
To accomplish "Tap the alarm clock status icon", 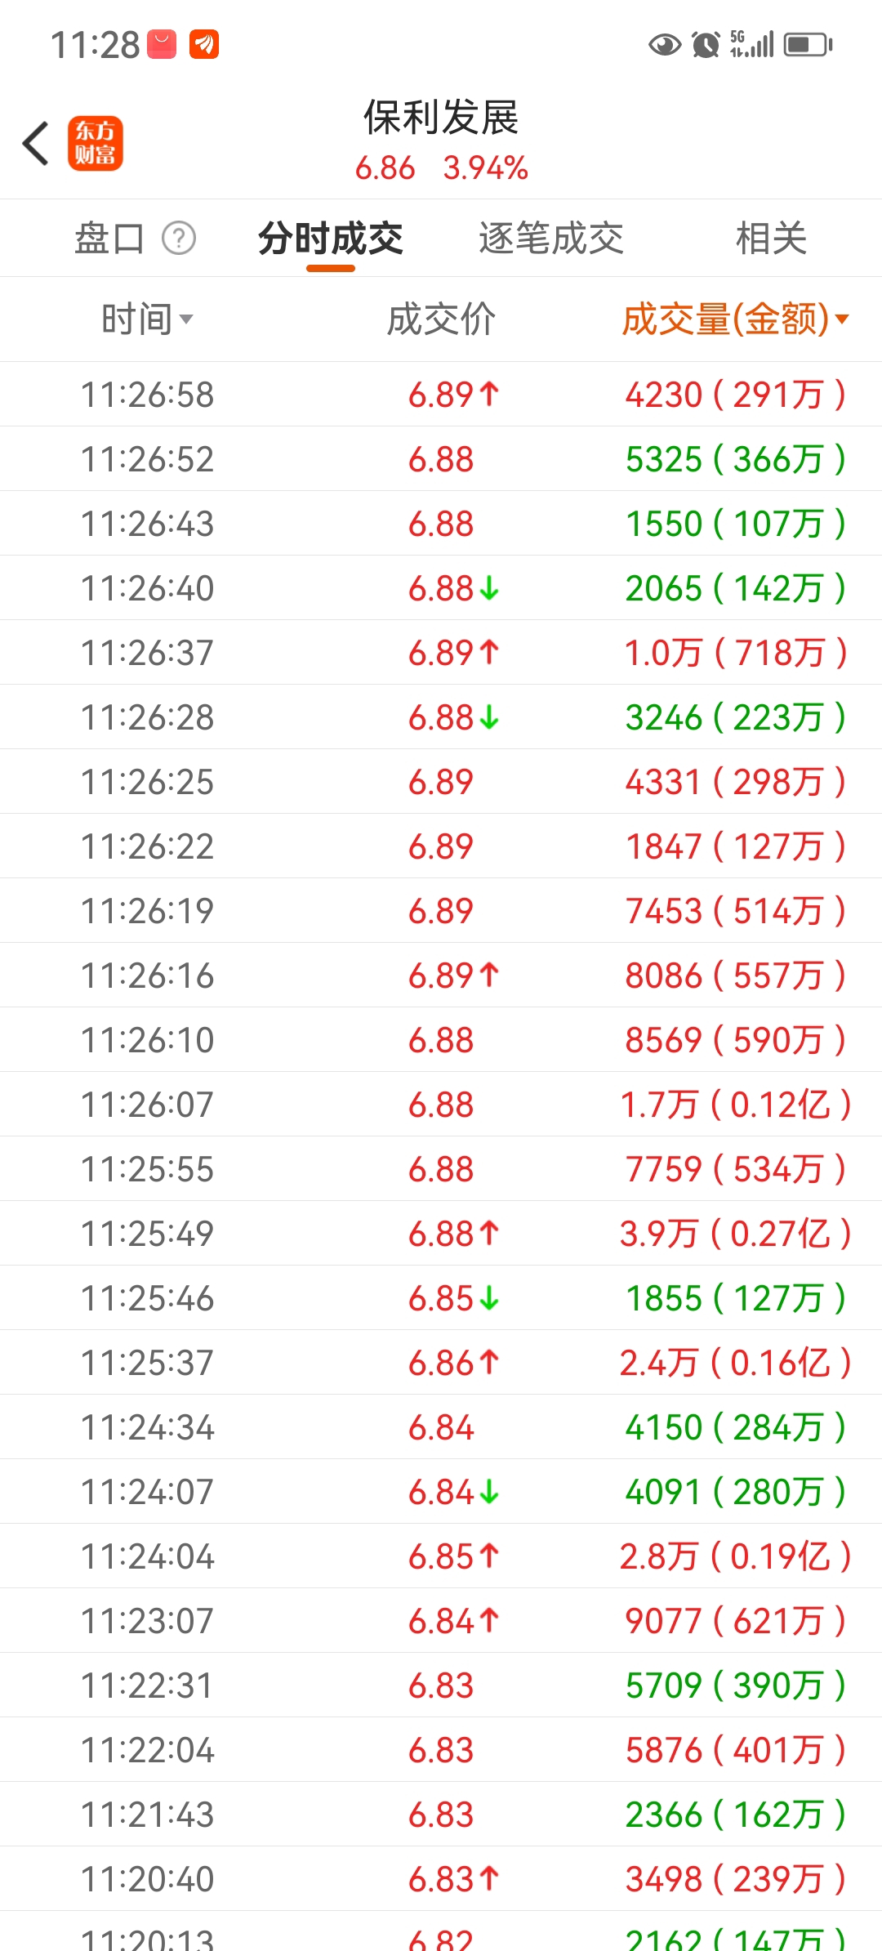I will tap(706, 45).
